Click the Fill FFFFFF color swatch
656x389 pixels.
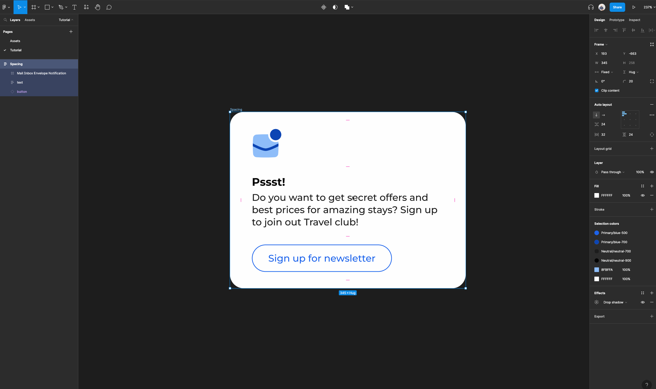[x=597, y=195]
